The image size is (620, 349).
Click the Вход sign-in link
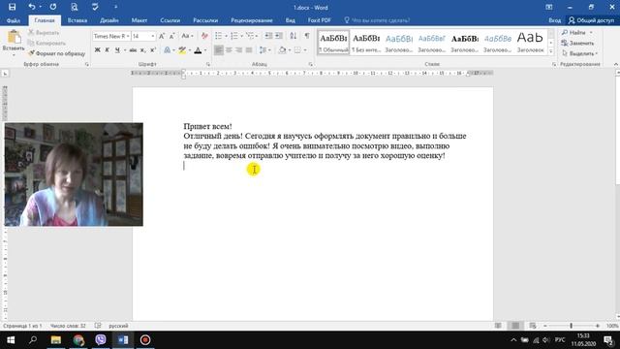click(554, 20)
